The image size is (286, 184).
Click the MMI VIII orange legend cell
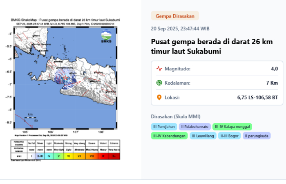(92, 156)
